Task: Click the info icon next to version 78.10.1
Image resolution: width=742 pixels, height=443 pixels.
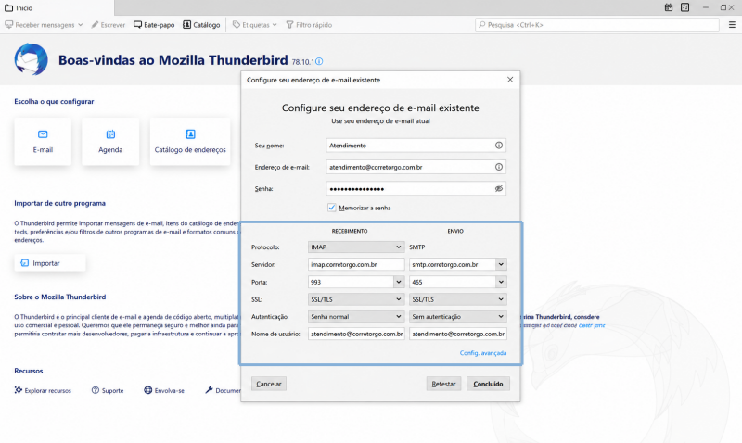Action: click(x=319, y=61)
